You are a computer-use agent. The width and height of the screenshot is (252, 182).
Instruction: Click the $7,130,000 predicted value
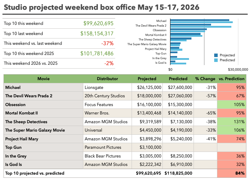[181, 122]
